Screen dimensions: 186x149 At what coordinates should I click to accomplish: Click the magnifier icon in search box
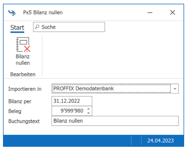coord(37,27)
